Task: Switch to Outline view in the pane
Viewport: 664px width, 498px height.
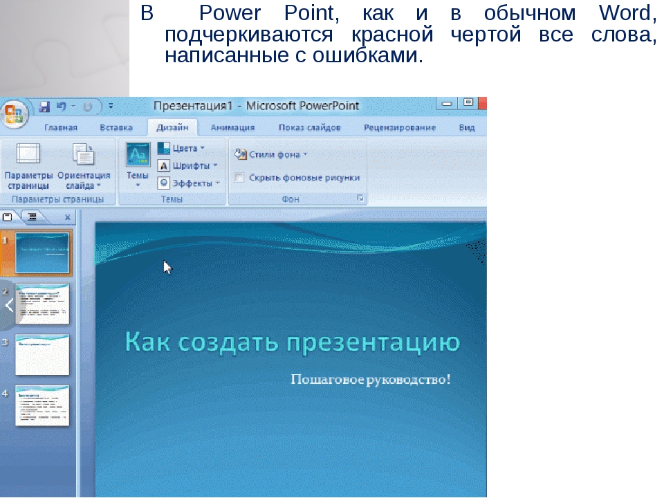Action: 33,217
